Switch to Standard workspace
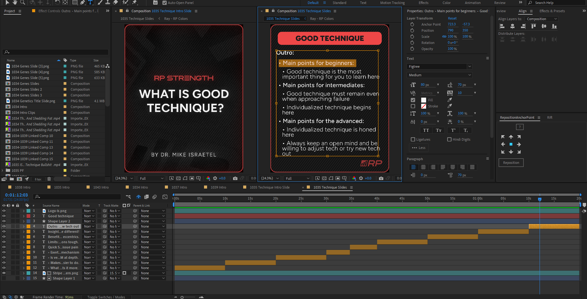587x299 pixels. pyautogui.click(x=340, y=3)
